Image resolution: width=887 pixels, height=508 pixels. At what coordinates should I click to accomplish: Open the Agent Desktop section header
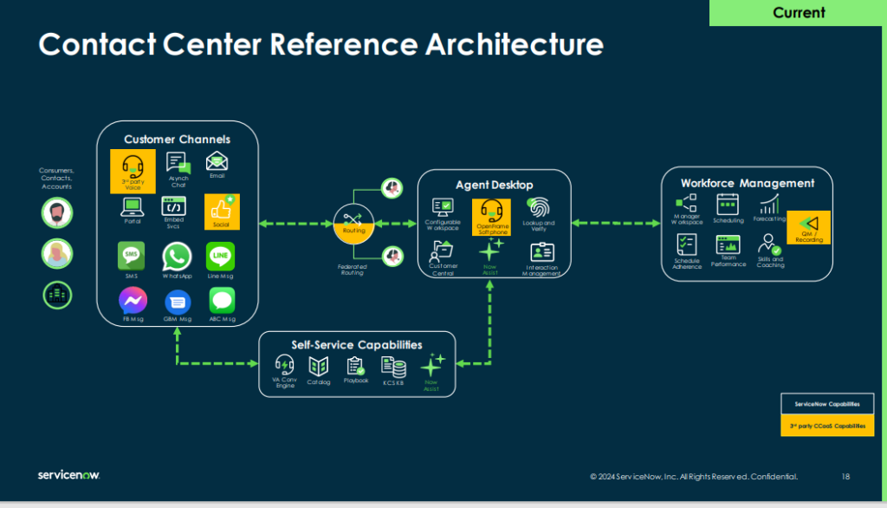click(x=494, y=185)
